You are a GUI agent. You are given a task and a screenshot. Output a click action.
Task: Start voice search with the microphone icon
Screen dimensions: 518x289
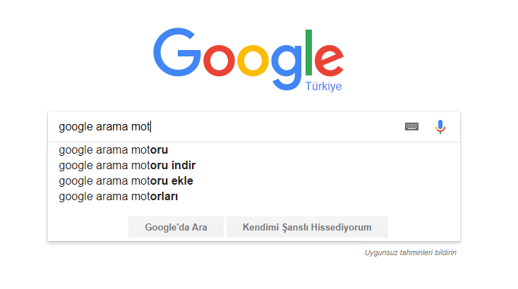(440, 127)
